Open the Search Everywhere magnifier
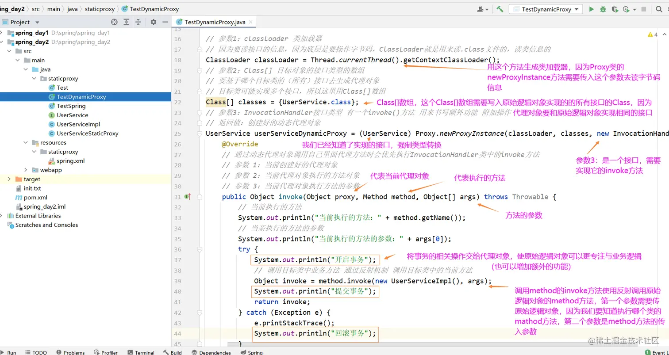The width and height of the screenshot is (669, 355). tap(658, 9)
